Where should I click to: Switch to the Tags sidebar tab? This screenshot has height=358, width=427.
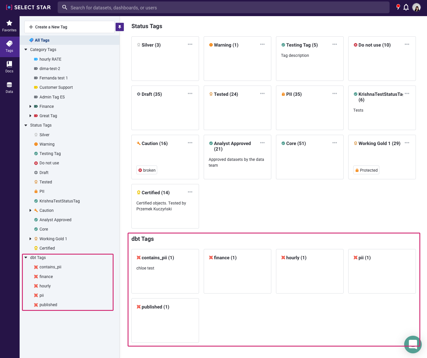(9, 46)
